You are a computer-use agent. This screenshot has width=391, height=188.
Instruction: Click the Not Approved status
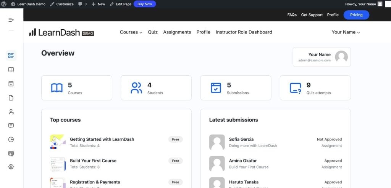point(329,139)
